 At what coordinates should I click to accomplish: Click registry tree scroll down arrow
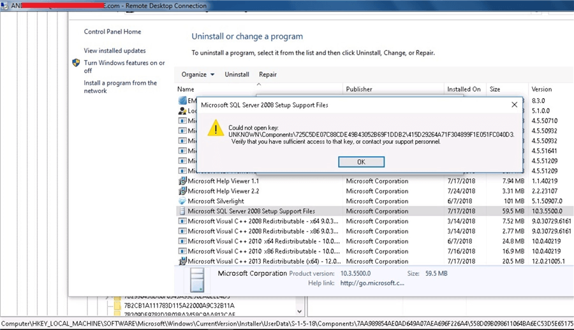point(300,312)
